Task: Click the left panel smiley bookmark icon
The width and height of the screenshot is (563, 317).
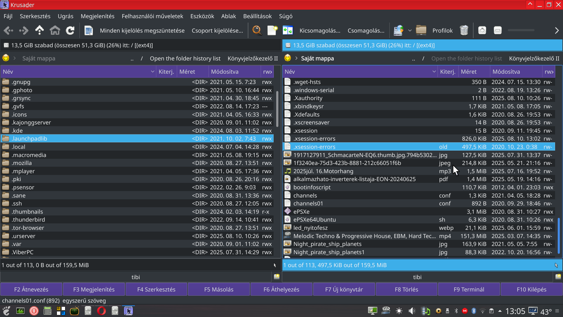Action: point(6,58)
